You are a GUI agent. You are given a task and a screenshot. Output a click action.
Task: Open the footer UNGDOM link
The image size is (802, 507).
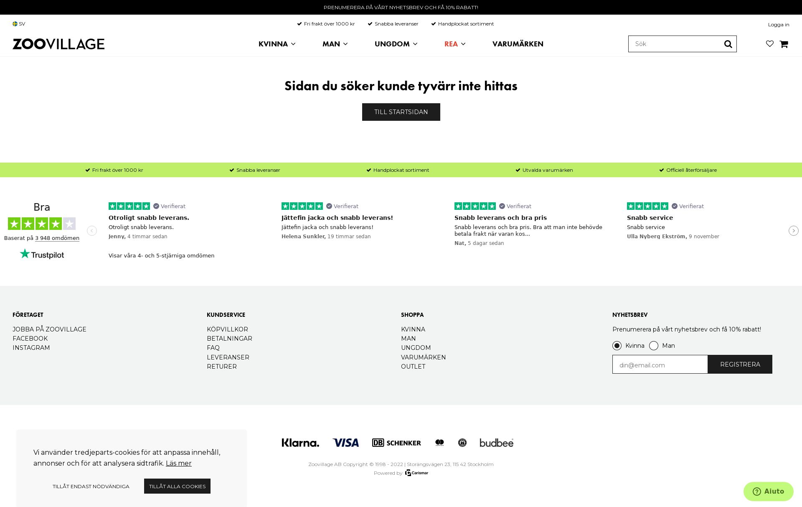coord(416,348)
